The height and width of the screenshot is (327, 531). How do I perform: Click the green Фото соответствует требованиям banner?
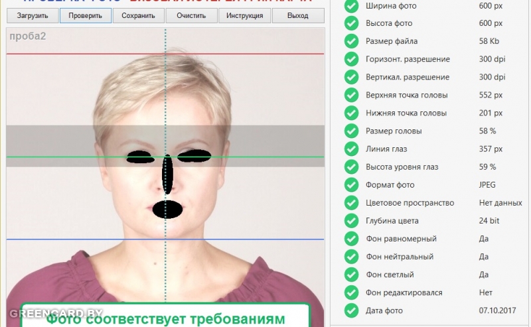165,317
